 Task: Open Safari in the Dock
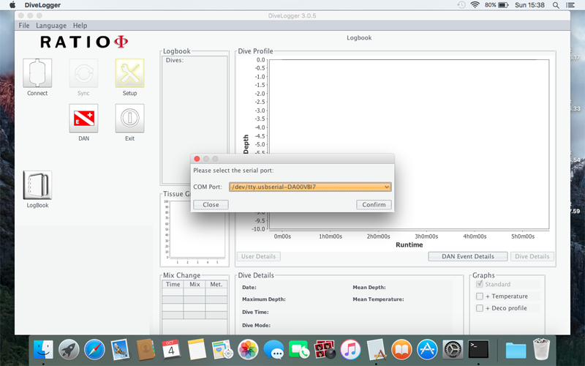(94, 350)
